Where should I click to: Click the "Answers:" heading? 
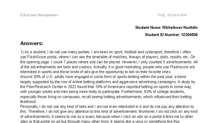coord(31,43)
